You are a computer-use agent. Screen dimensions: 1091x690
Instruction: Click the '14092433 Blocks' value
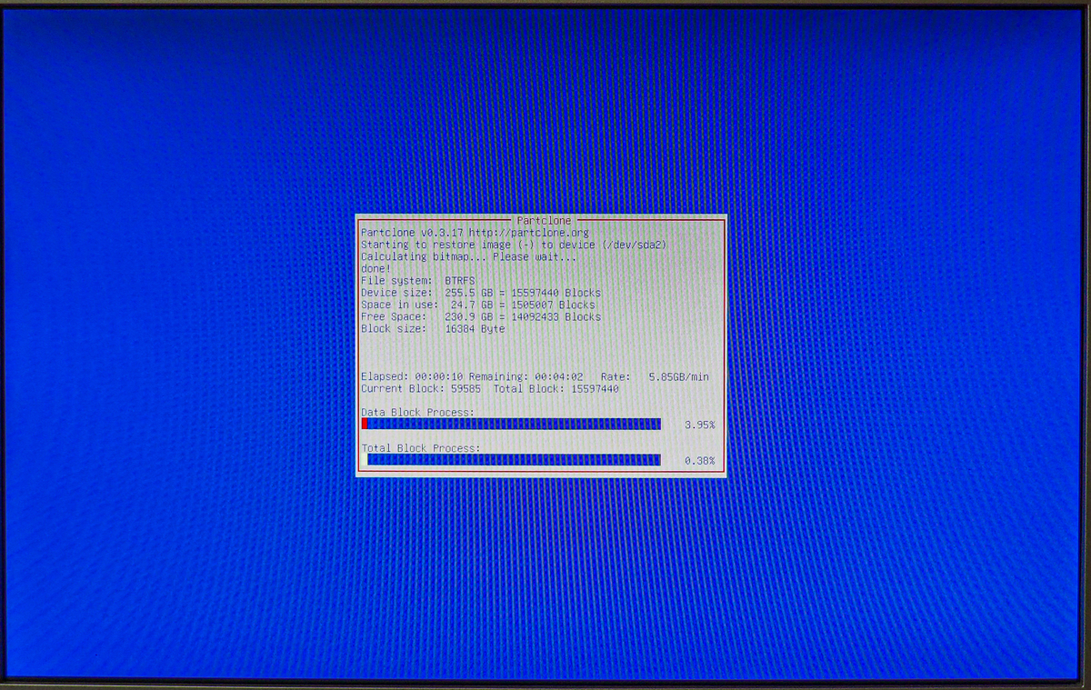tap(556, 316)
